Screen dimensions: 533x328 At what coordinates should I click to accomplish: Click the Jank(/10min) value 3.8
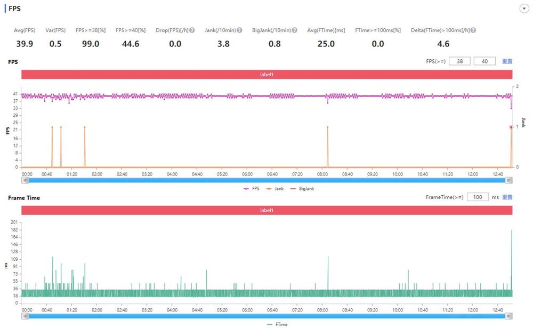[223, 44]
